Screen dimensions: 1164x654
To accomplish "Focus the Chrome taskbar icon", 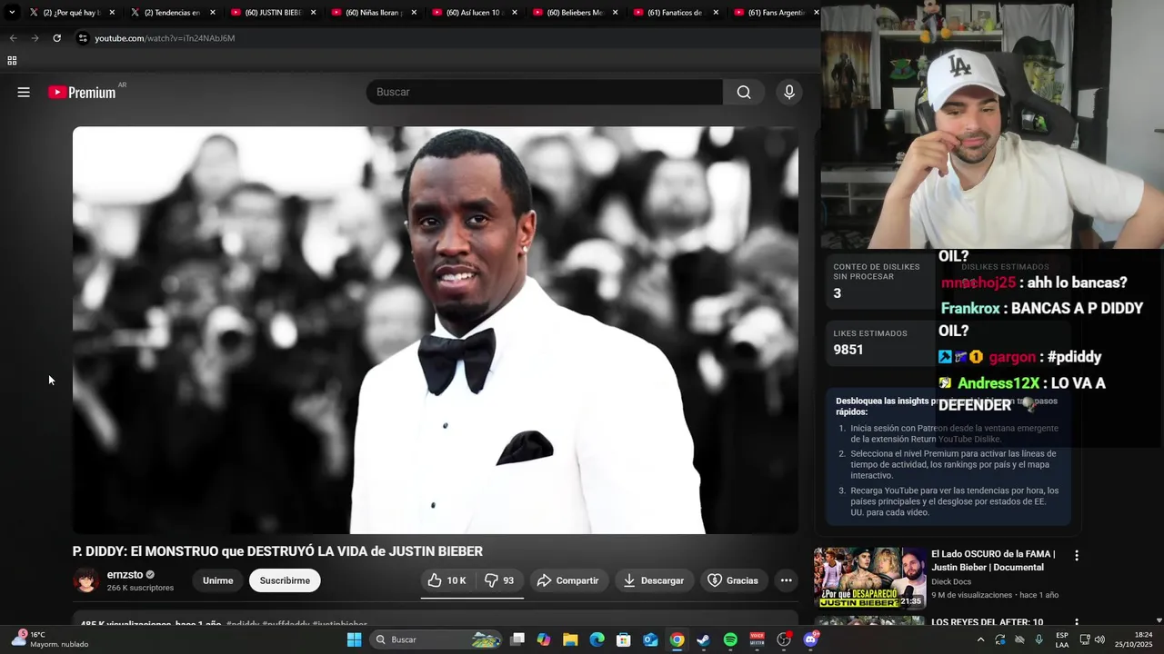I will [677, 639].
